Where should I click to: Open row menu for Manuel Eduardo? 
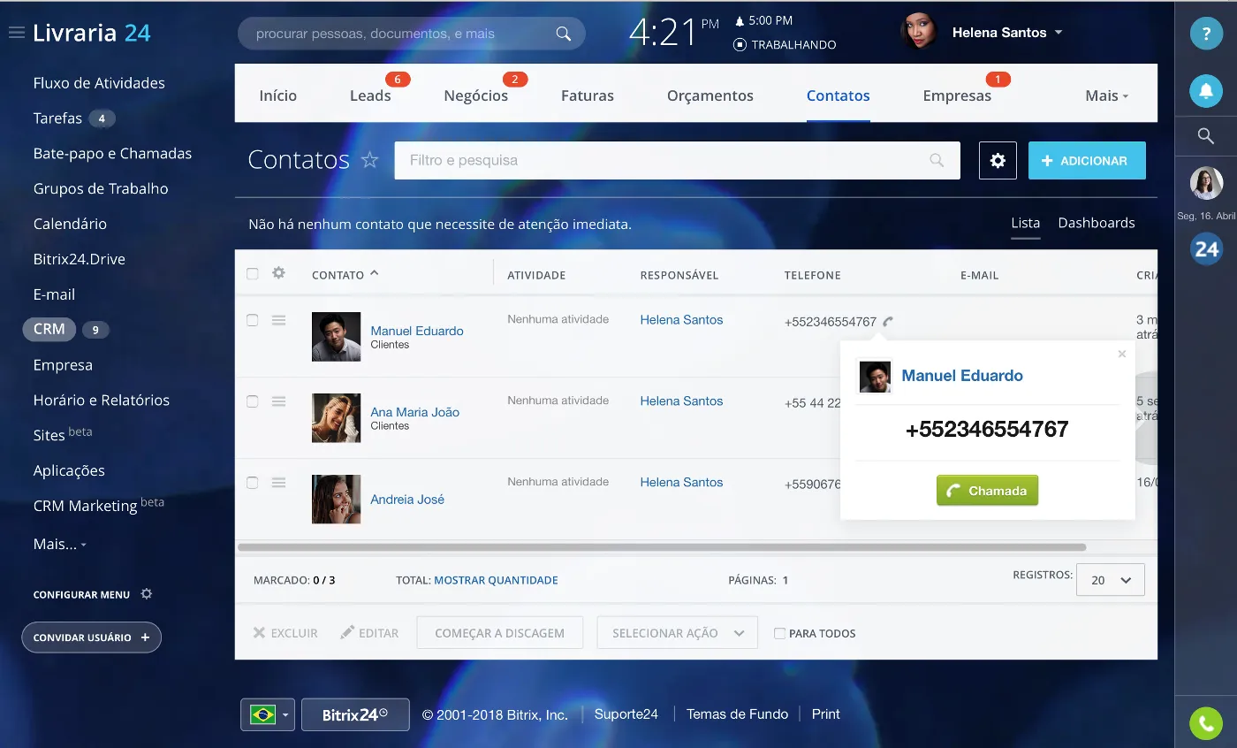278,320
